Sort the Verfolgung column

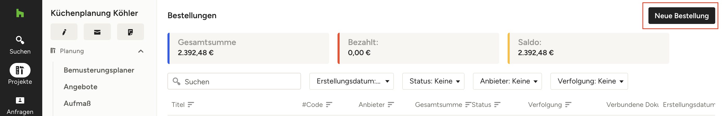coord(568,105)
